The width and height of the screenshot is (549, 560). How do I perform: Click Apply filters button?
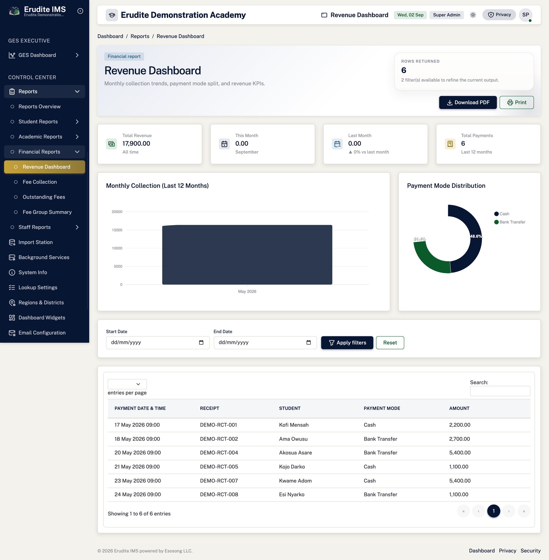coord(347,343)
